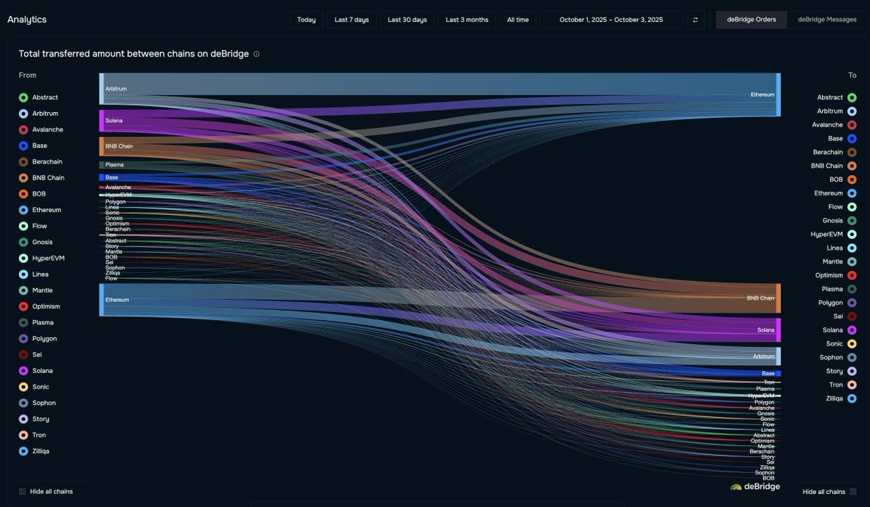Click Hide all chains under To list

point(824,491)
